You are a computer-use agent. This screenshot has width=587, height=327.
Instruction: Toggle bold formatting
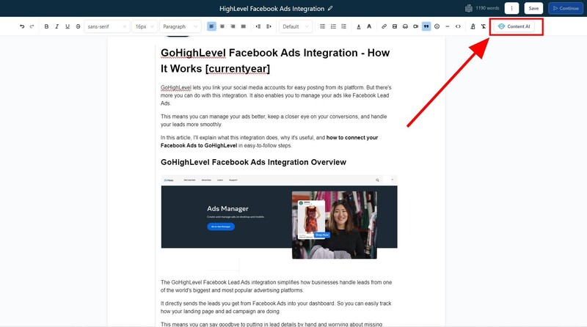46,26
